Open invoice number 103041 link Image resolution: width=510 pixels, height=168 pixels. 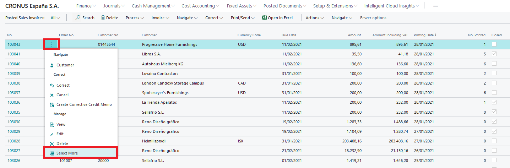tap(14, 54)
